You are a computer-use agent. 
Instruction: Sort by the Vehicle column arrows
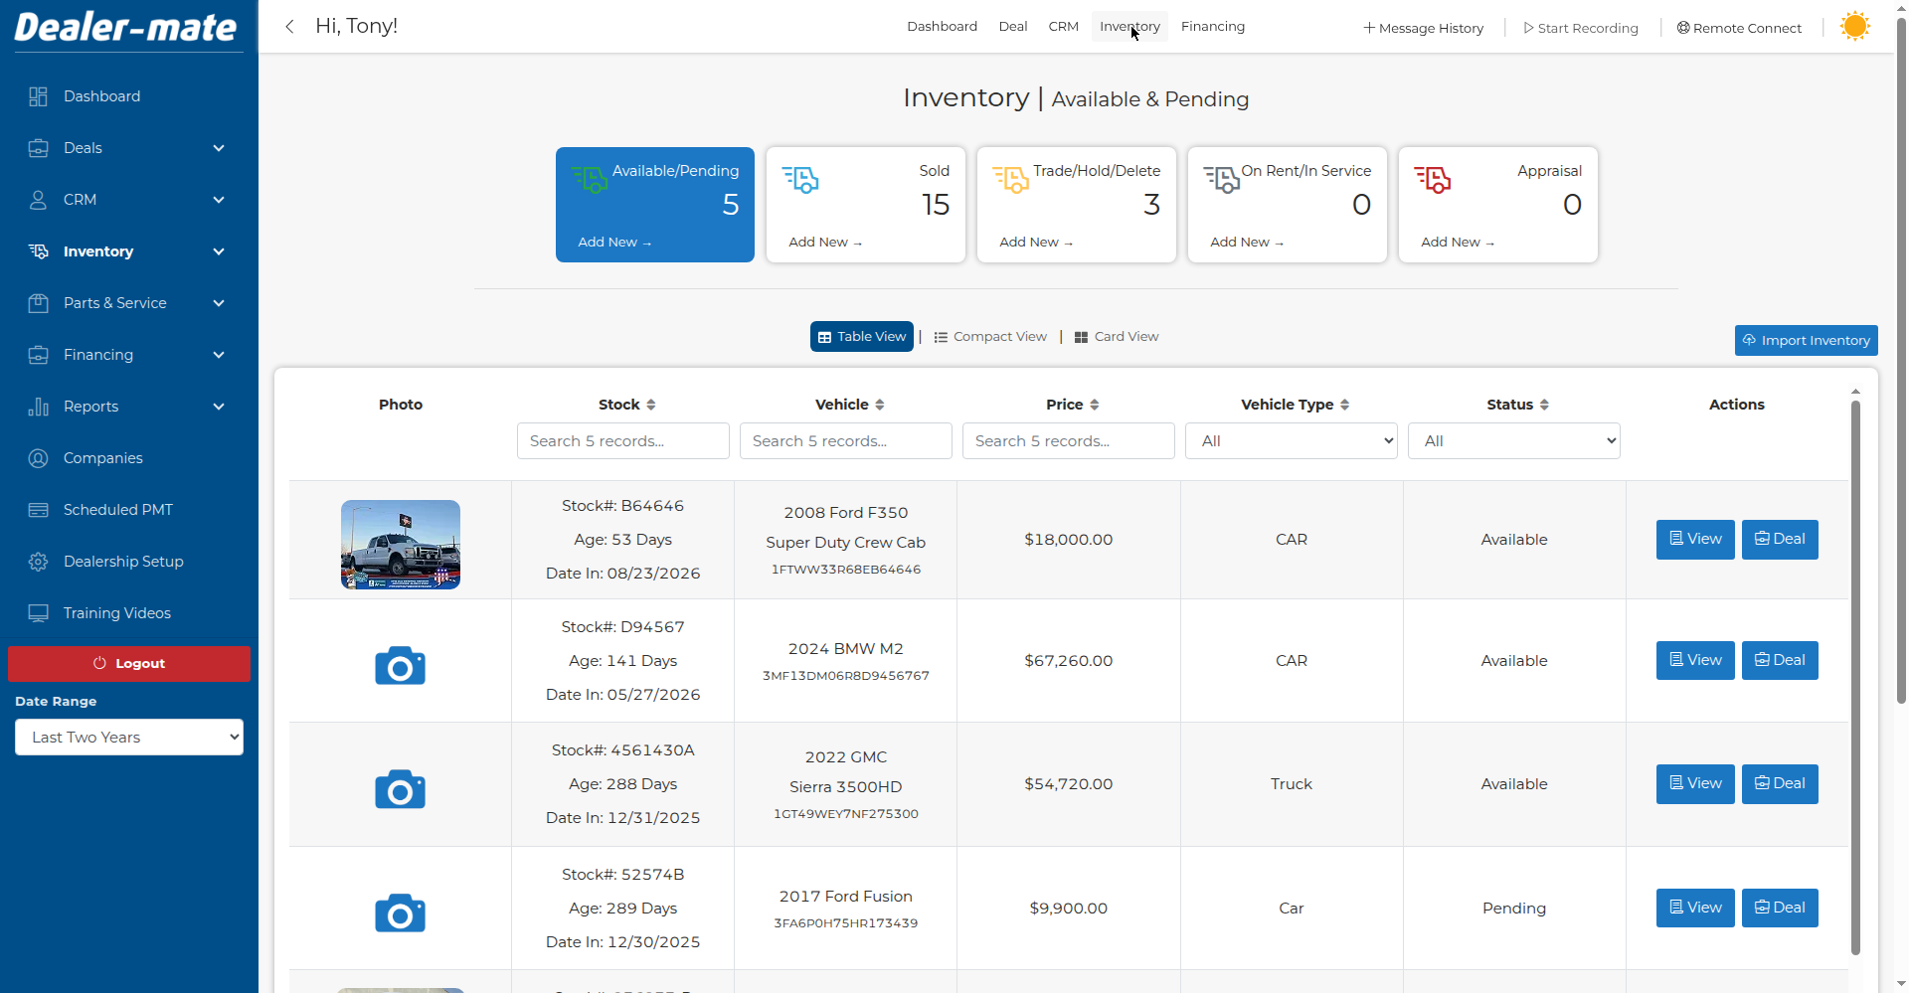tap(880, 405)
